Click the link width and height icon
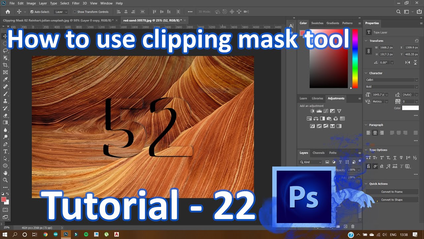 pos(368,51)
